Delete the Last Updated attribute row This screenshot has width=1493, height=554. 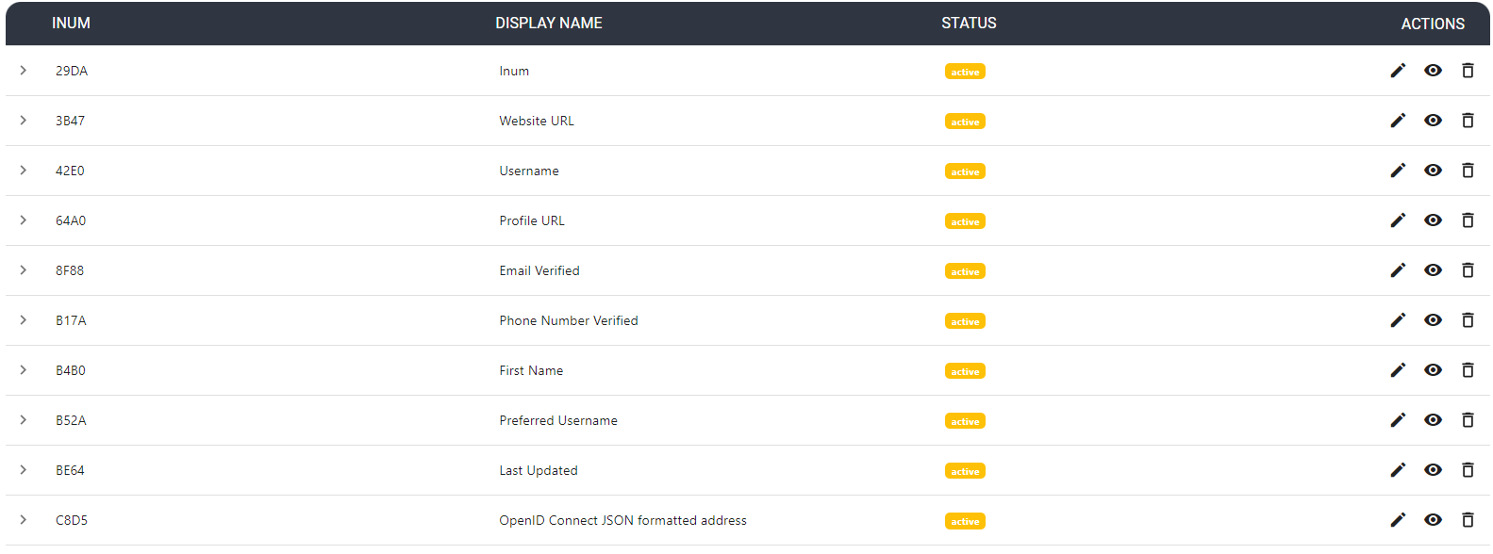pyautogui.click(x=1468, y=470)
